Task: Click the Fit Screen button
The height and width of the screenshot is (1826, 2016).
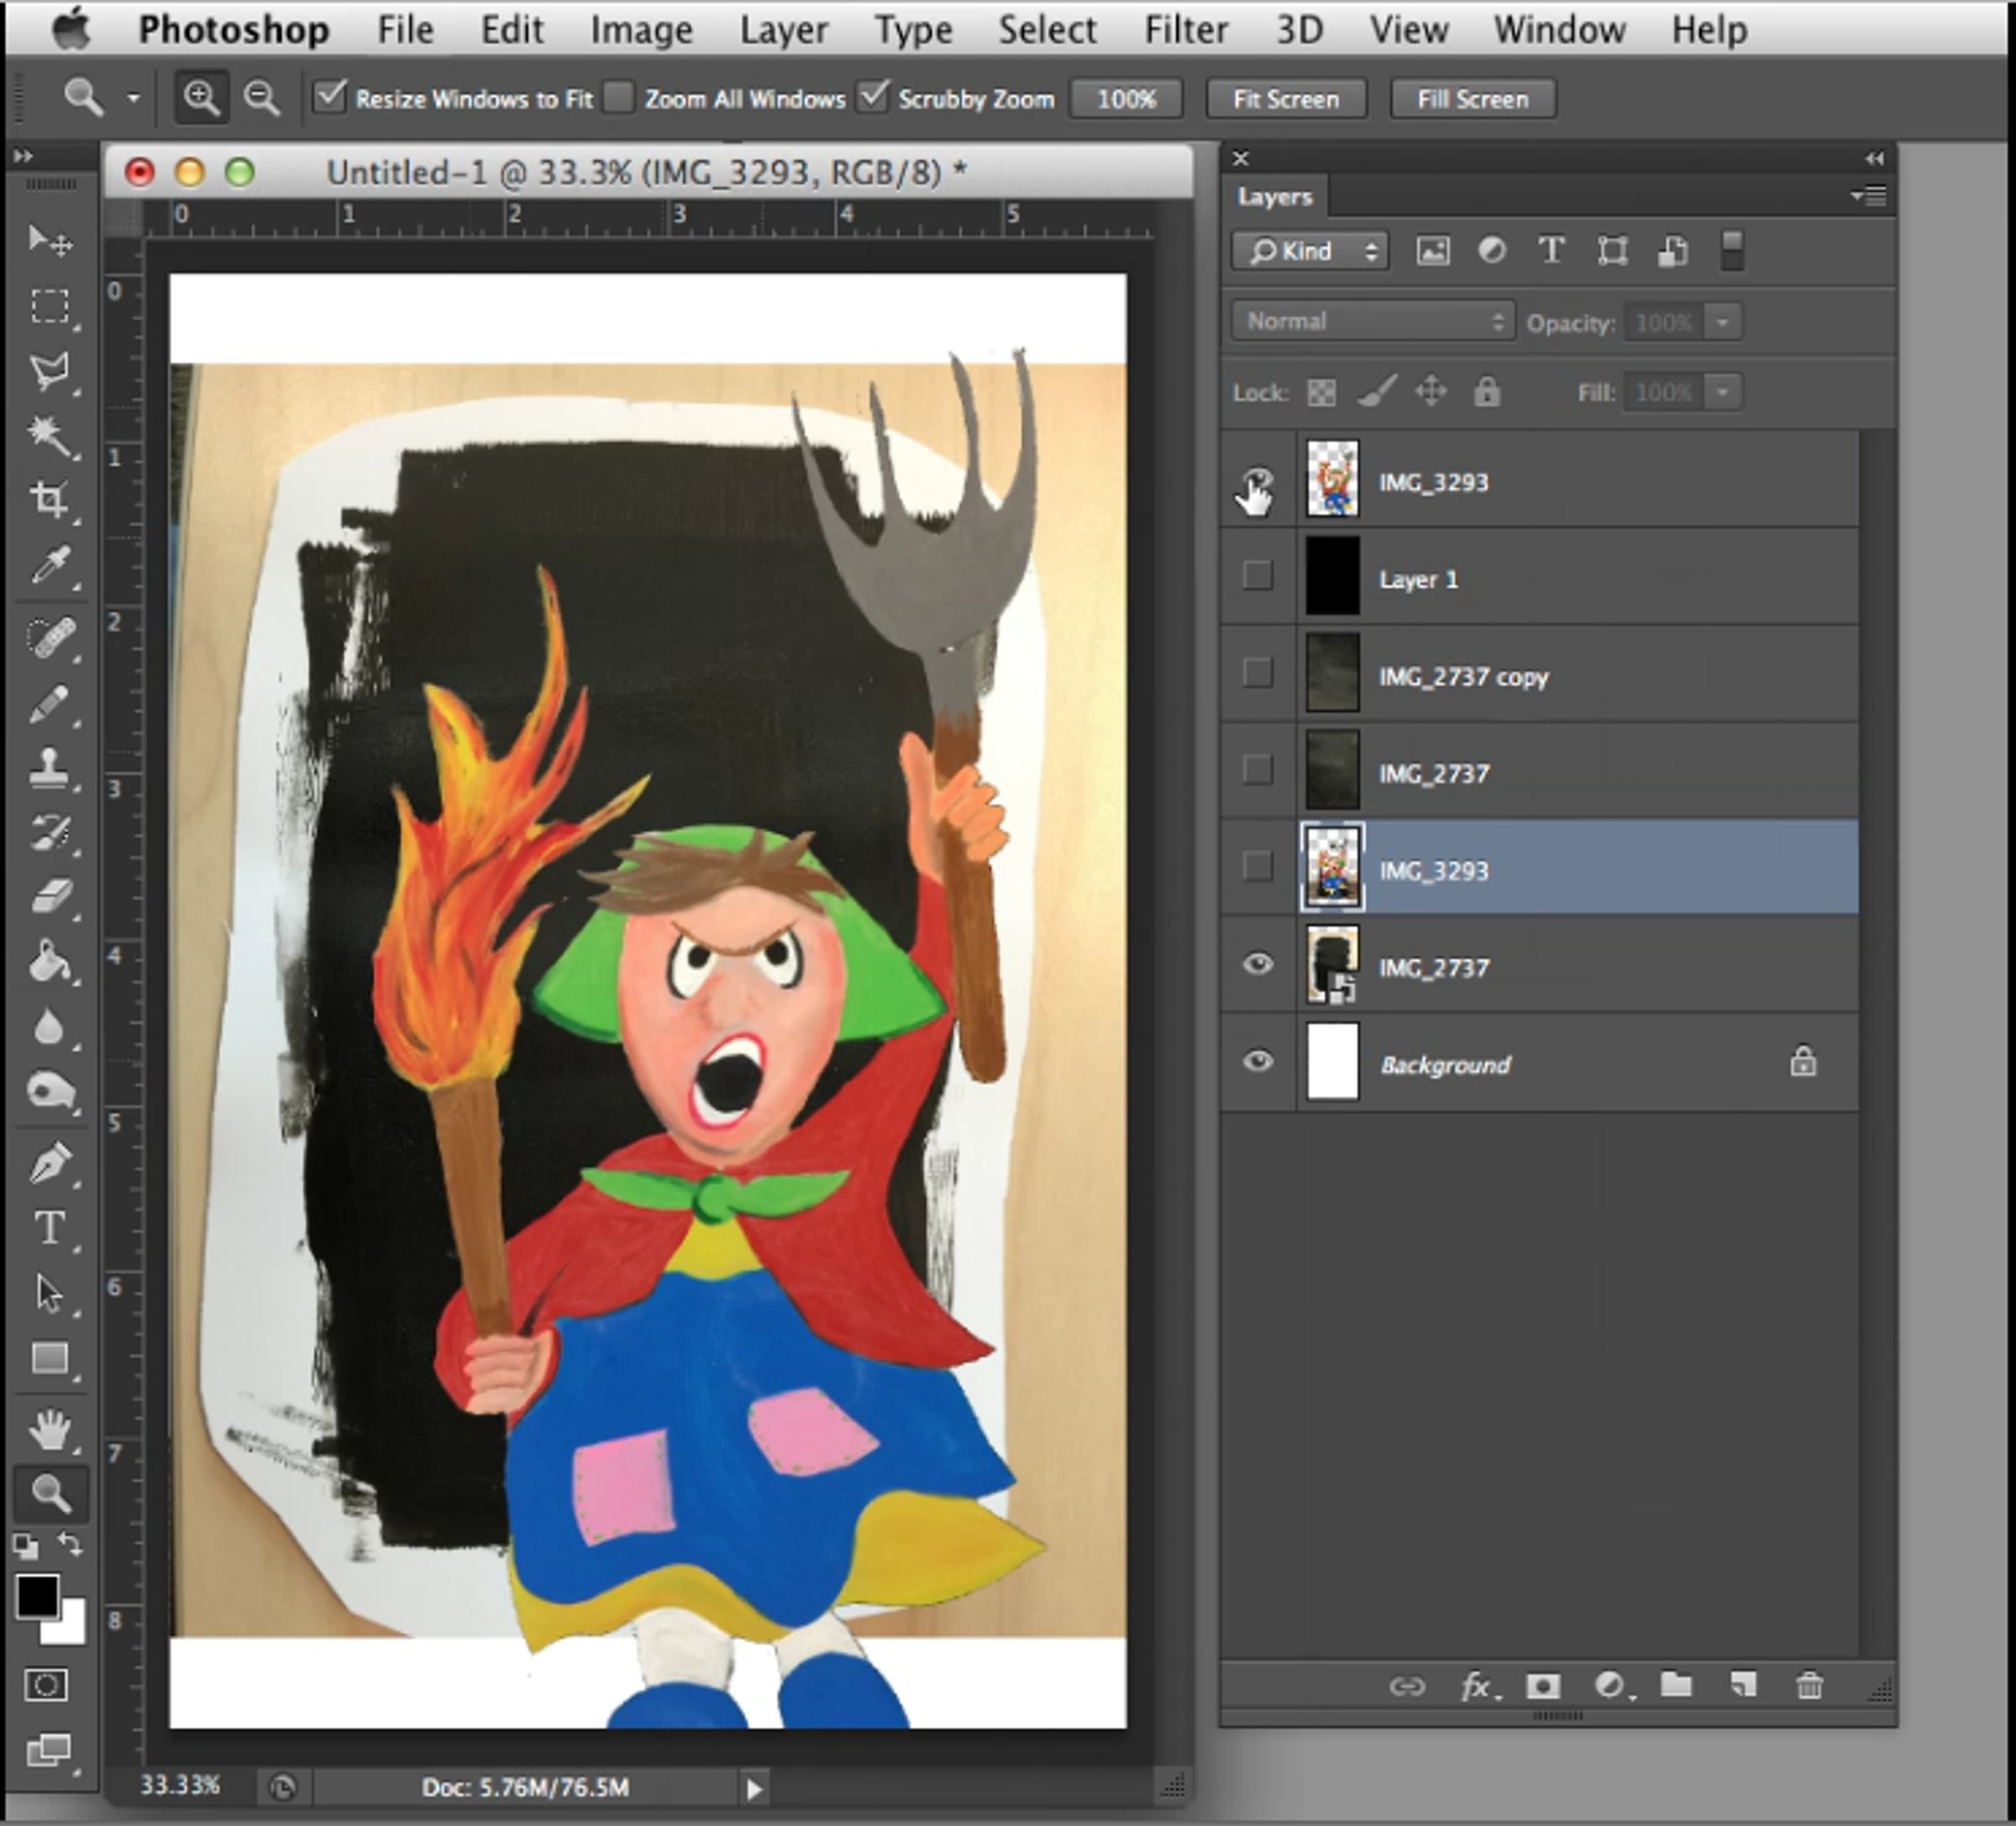Action: pos(1285,99)
